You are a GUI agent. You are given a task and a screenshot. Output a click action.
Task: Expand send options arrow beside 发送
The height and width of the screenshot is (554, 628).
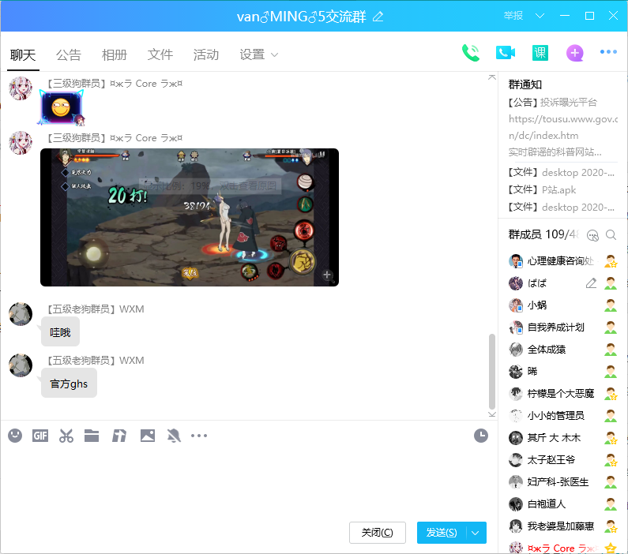(x=476, y=533)
